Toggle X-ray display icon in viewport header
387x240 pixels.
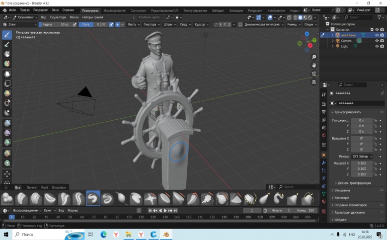point(289,17)
